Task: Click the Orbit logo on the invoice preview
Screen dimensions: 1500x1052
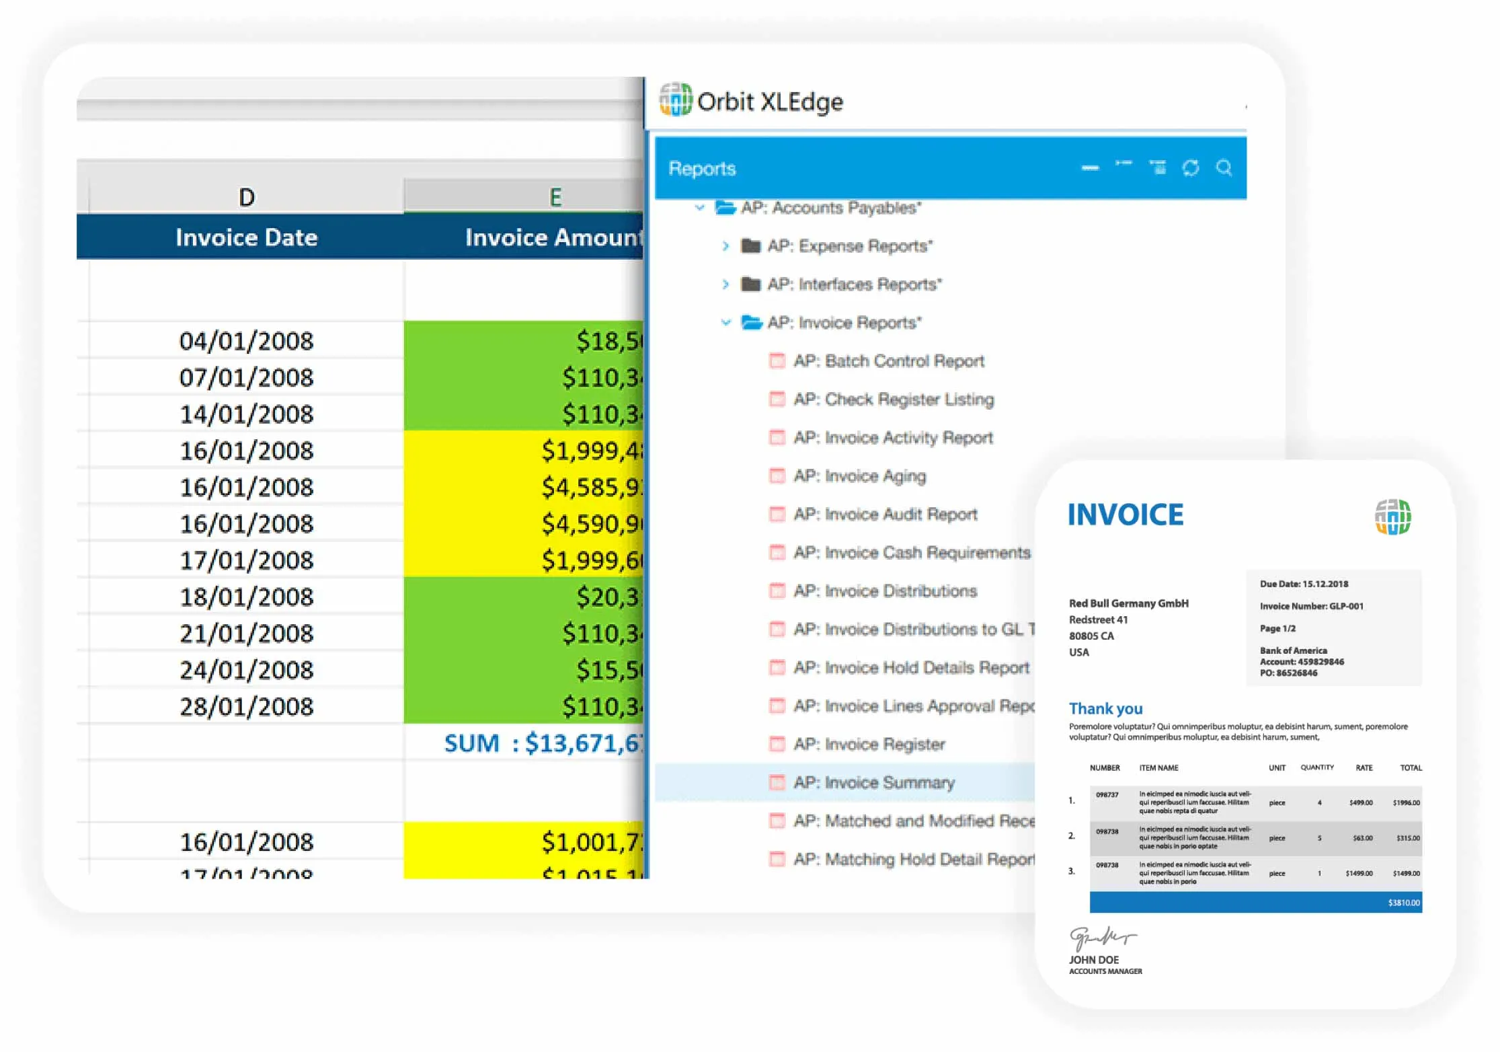Action: click(x=1392, y=517)
